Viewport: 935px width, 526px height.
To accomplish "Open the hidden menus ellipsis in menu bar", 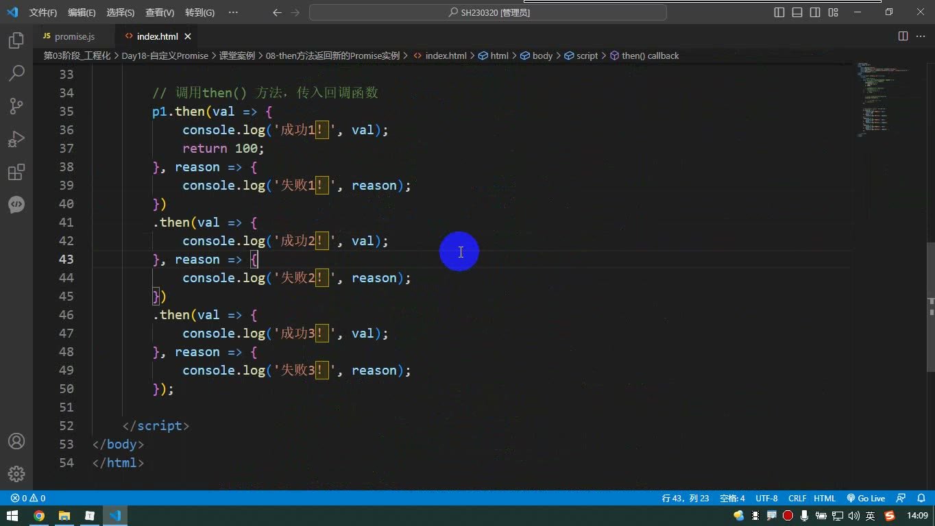I will (x=233, y=12).
